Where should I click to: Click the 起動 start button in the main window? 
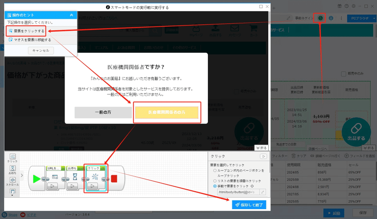coord(334,213)
